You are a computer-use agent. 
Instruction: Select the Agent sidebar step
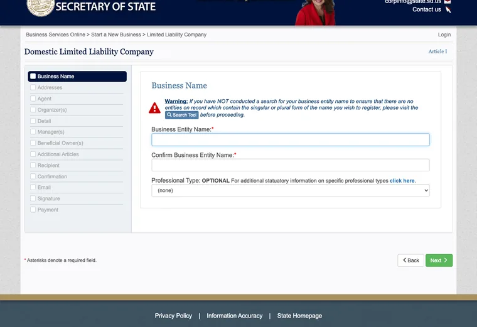(x=77, y=99)
